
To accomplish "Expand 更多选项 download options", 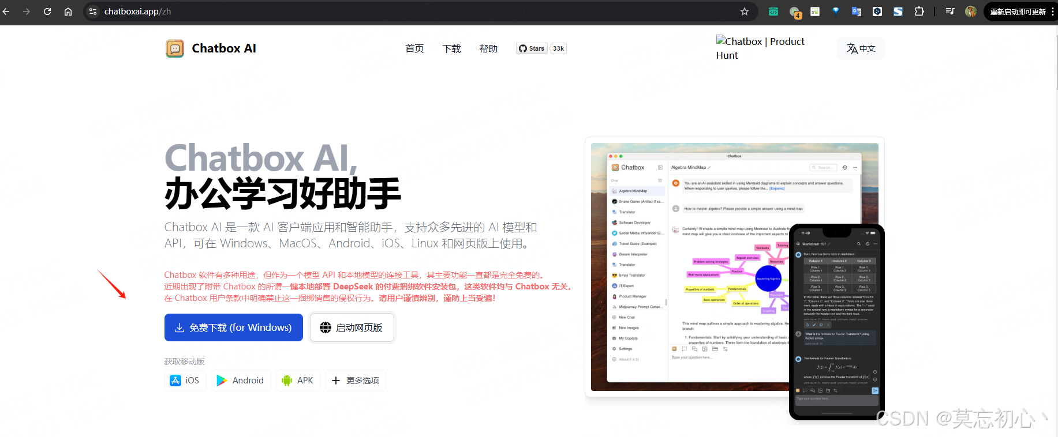I will click(355, 381).
